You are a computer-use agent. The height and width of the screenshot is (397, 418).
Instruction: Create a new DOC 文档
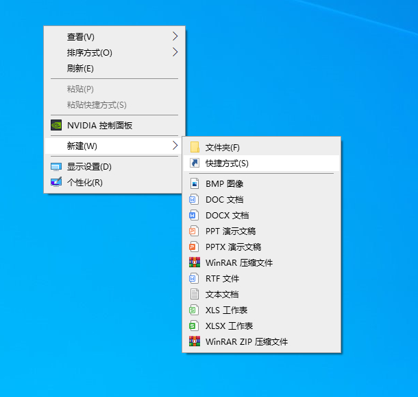click(x=261, y=200)
